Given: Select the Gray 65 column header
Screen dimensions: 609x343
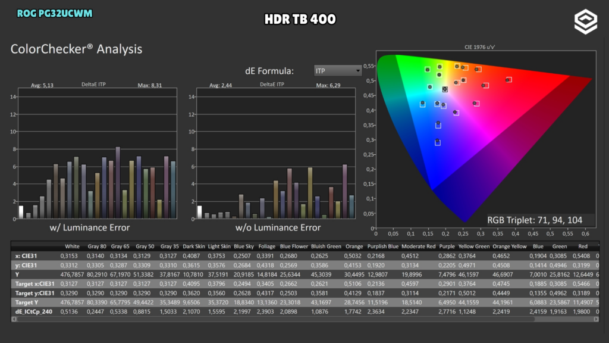Looking at the screenshot, I should (x=120, y=247).
